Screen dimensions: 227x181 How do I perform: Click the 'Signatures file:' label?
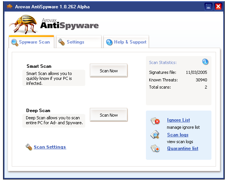[163, 72]
